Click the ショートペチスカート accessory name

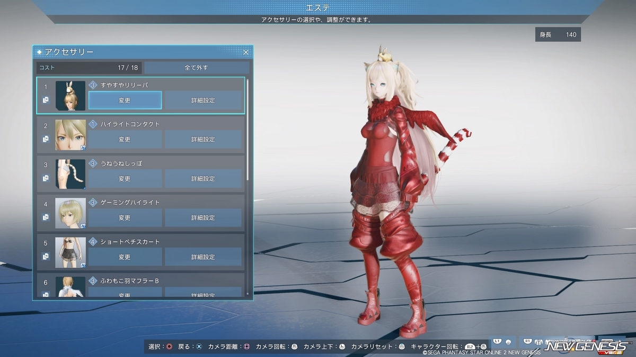130,242
